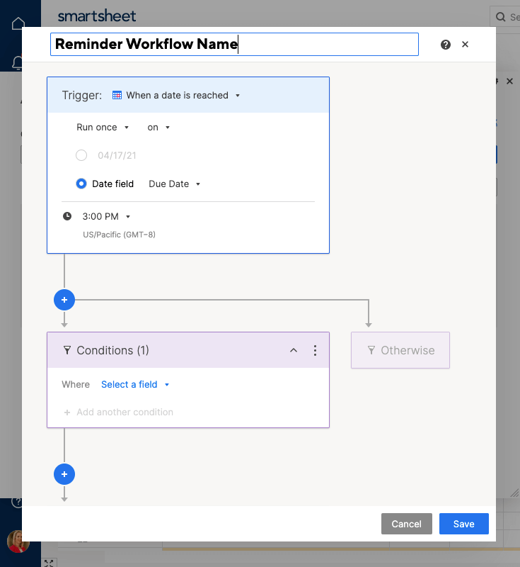Open the 'Select a field' condition dropdown
Image resolution: width=520 pixels, height=567 pixels.
[x=135, y=384]
